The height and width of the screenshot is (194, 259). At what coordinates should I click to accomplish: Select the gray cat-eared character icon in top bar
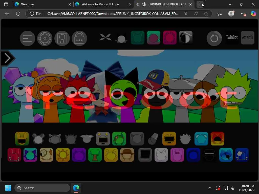tap(121, 38)
